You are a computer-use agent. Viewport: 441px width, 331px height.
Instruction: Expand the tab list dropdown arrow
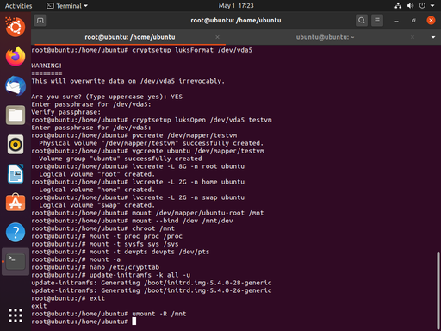coord(433,37)
